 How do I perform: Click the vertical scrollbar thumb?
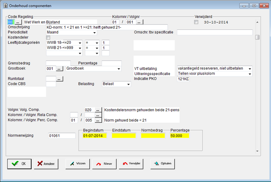click(257, 37)
